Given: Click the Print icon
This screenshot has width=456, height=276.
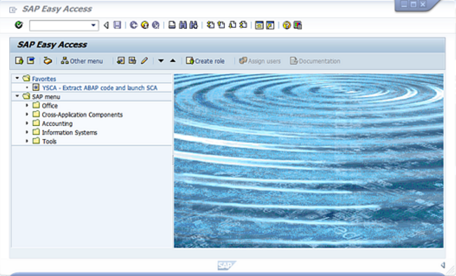Looking at the screenshot, I should 172,25.
